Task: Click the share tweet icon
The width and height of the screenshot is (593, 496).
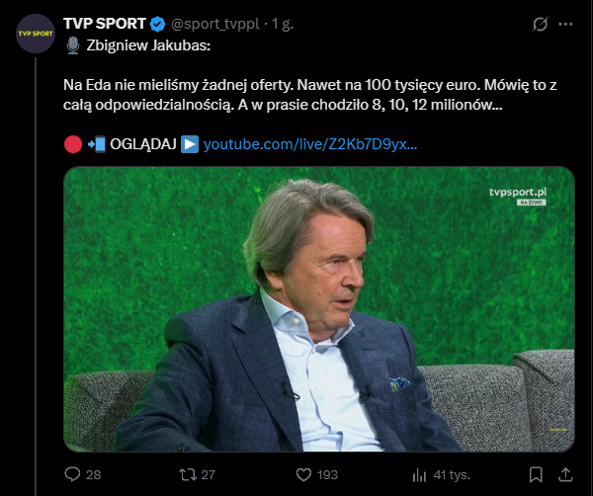Action: coord(568,474)
